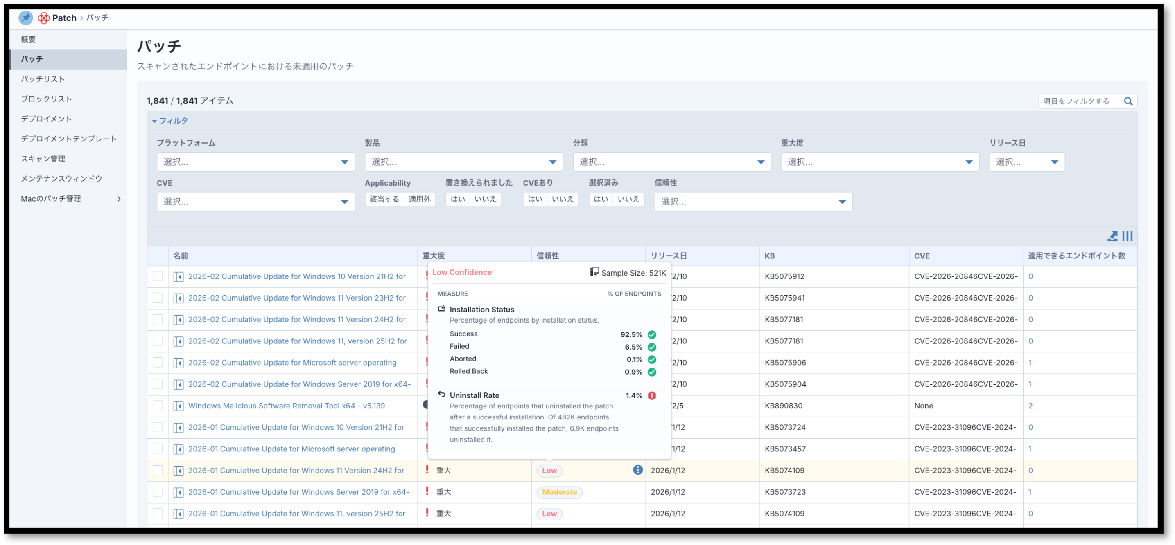Click the export icon above the table
The height and width of the screenshot is (545, 1175).
[1112, 236]
